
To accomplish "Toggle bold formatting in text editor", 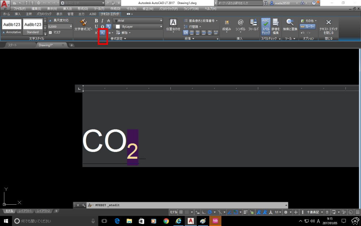I will pyautogui.click(x=96, y=21).
